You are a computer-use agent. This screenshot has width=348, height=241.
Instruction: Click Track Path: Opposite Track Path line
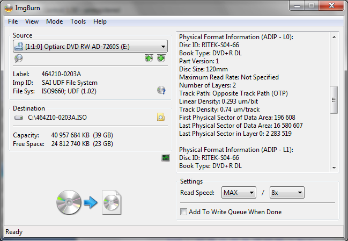click(x=233, y=93)
